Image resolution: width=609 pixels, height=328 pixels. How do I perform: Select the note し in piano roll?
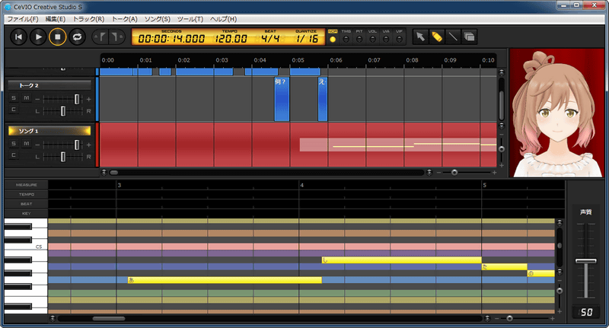pos(402,260)
